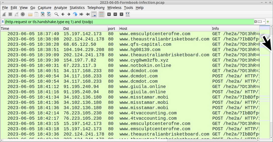Open display filter bookmark menu
Viewport: 273px width, 142px height.
coord(3,22)
